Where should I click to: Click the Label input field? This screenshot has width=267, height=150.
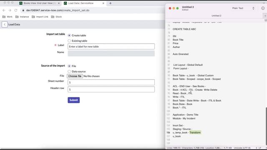(111, 46)
